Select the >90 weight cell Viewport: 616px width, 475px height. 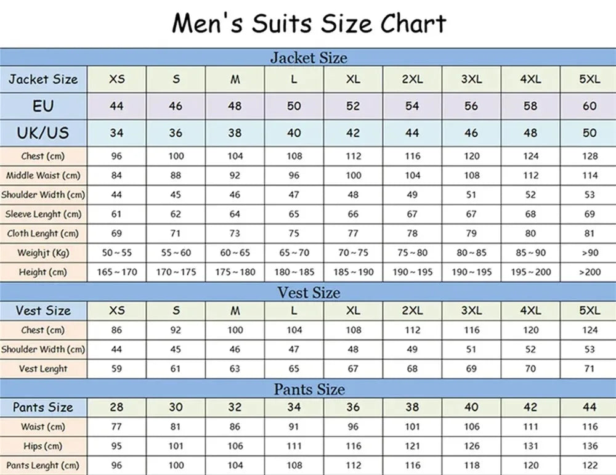tap(590, 253)
